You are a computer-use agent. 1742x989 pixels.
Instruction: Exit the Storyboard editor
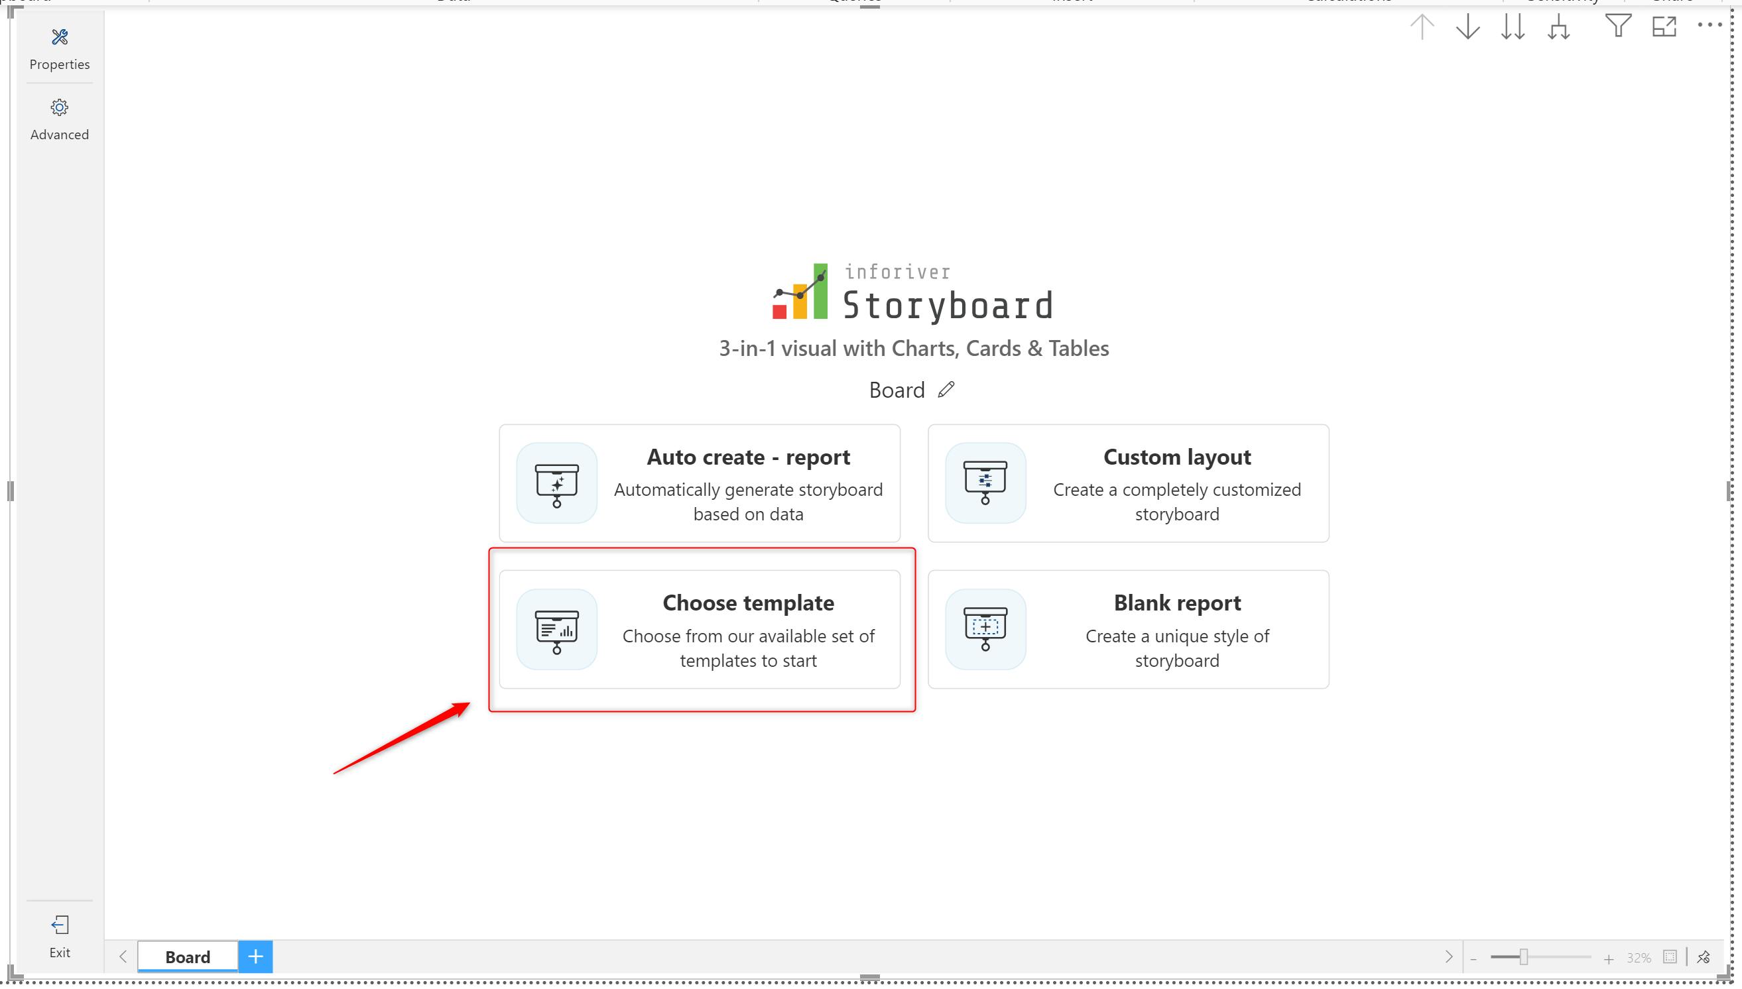click(59, 937)
